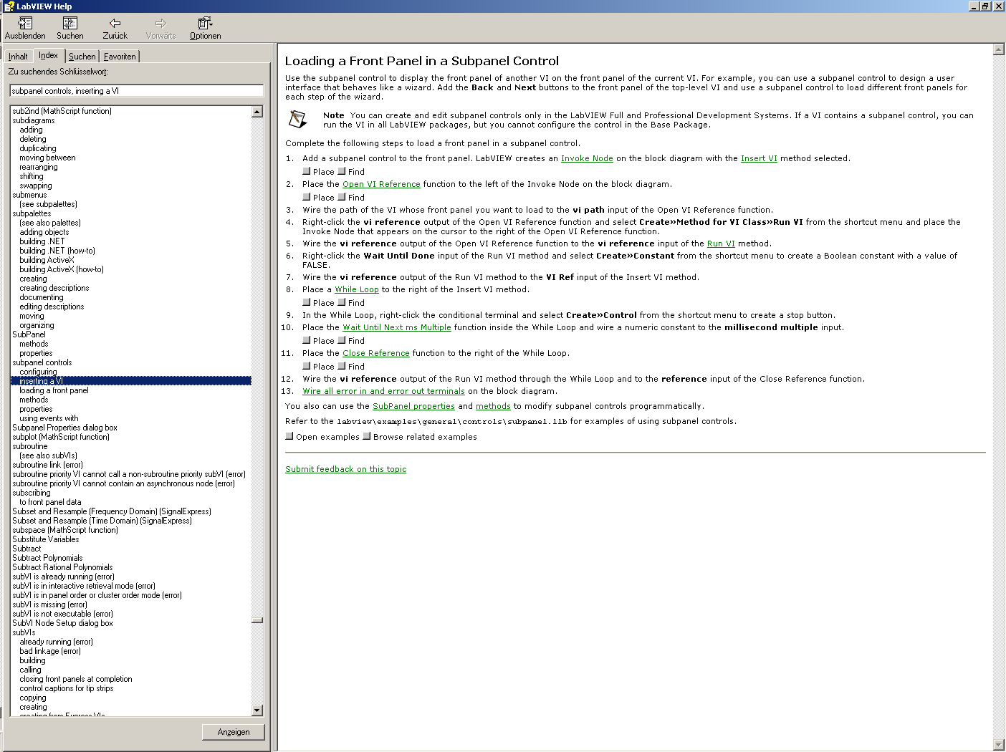Select 'subroutine link (error)' index entry

(48, 465)
